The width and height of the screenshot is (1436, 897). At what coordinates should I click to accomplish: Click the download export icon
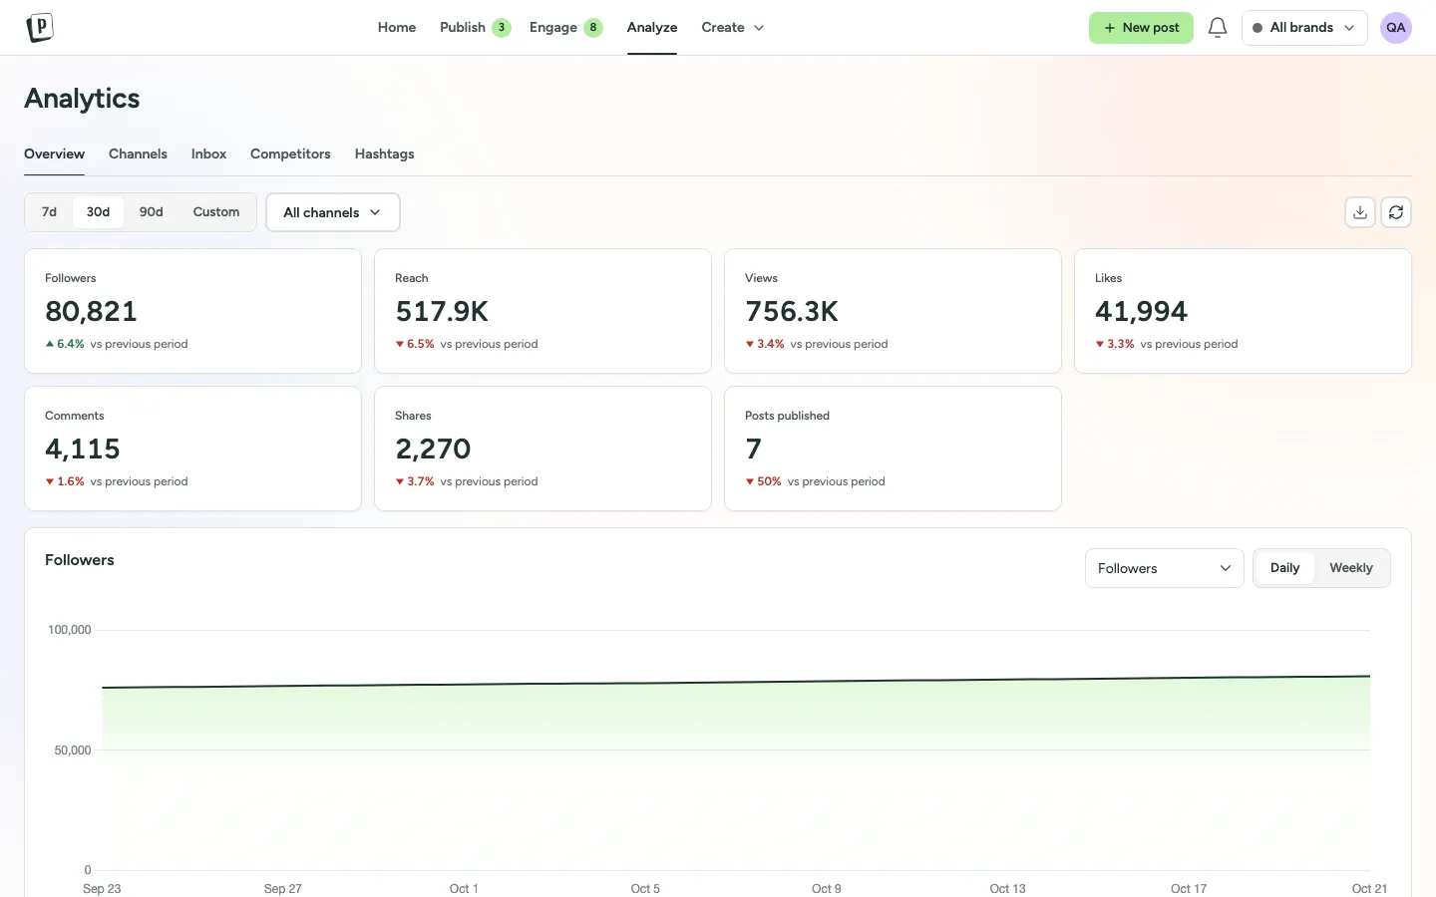[1360, 212]
